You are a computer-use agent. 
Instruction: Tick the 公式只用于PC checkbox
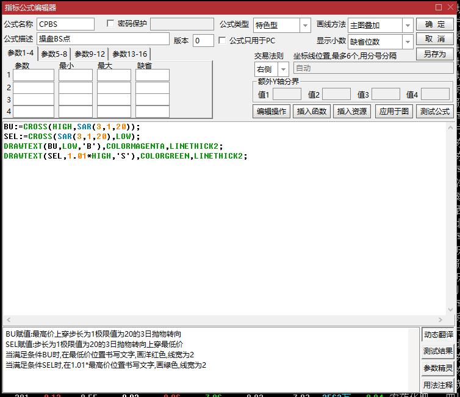(222, 40)
